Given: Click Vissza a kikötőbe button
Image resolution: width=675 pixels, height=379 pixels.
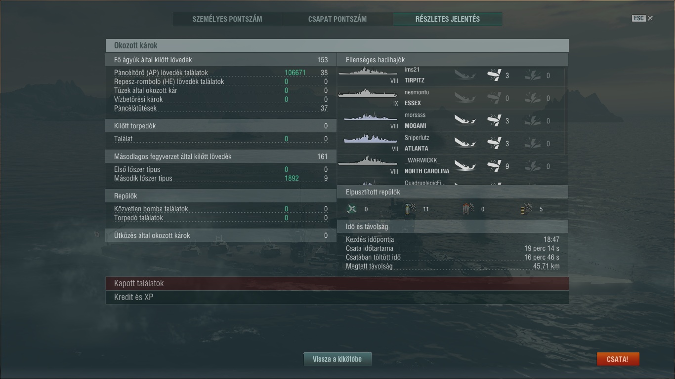Looking at the screenshot, I should point(337,359).
